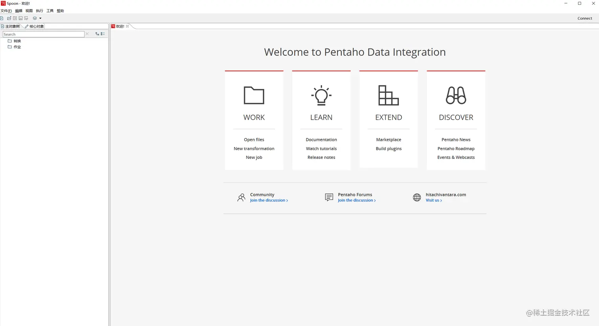This screenshot has height=326, width=599.
Task: Click the Visit us link
Action: point(434,200)
